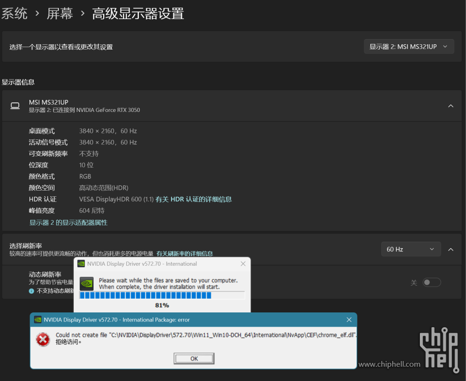
Task: Open 有关刷新率的详细信息 link
Action: [x=184, y=253]
